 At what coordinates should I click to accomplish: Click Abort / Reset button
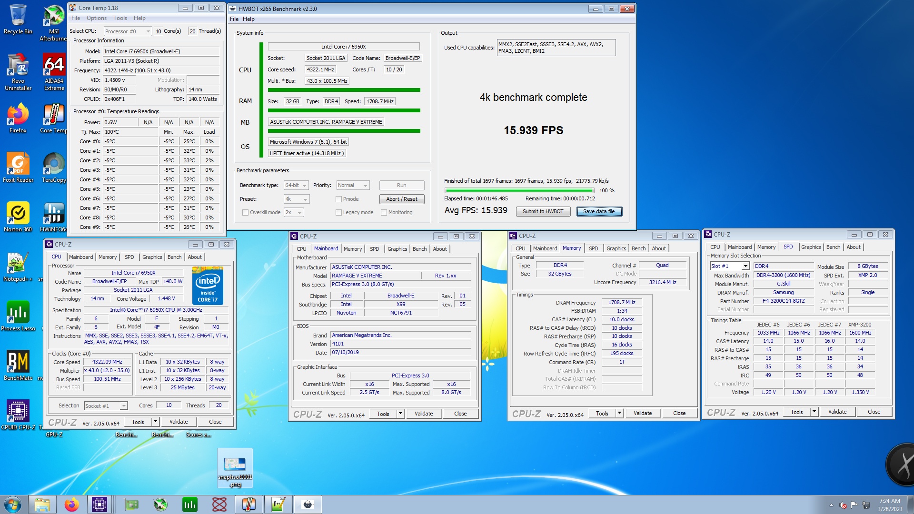point(402,199)
